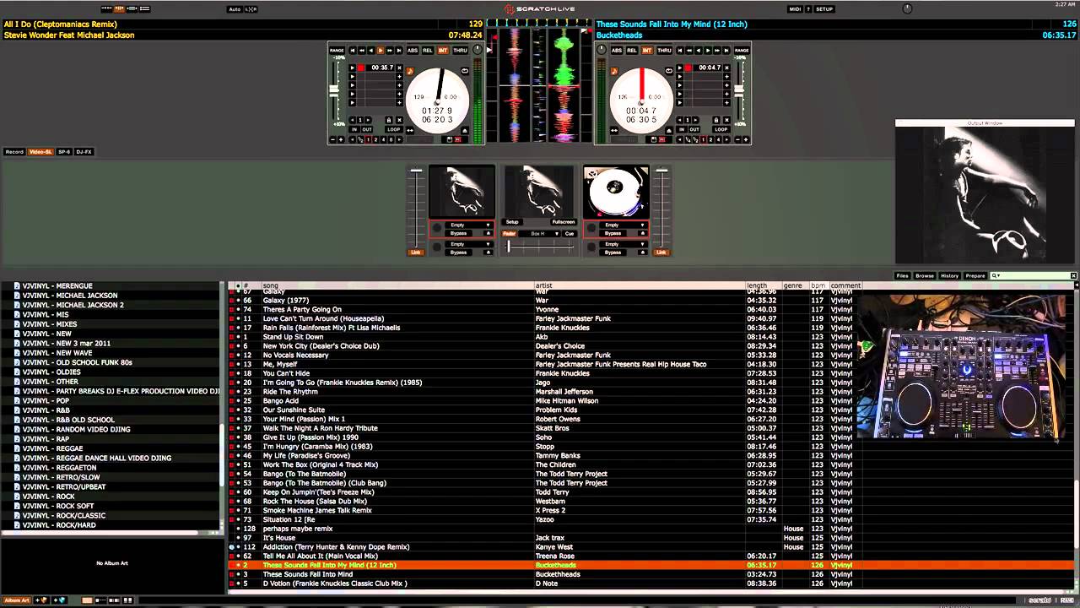Toggle right video channel Link button
This screenshot has height=608, width=1080.
tap(661, 252)
